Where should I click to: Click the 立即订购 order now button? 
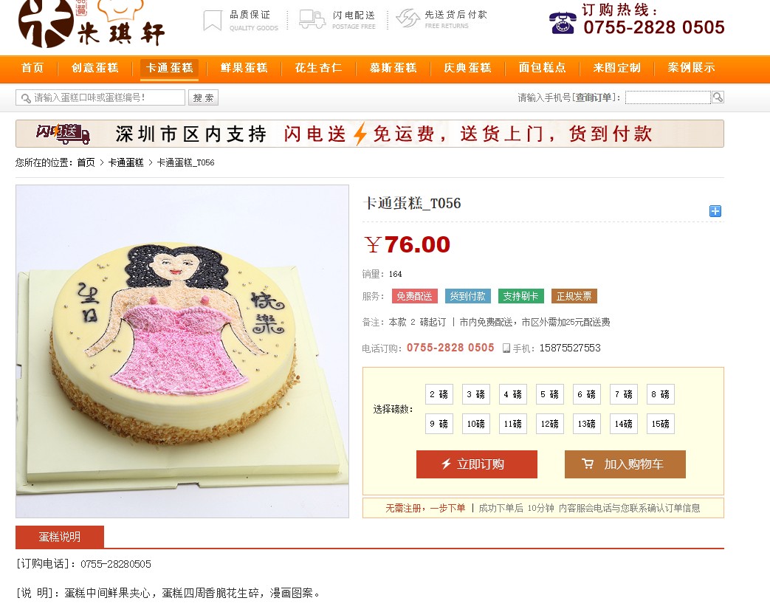477,464
